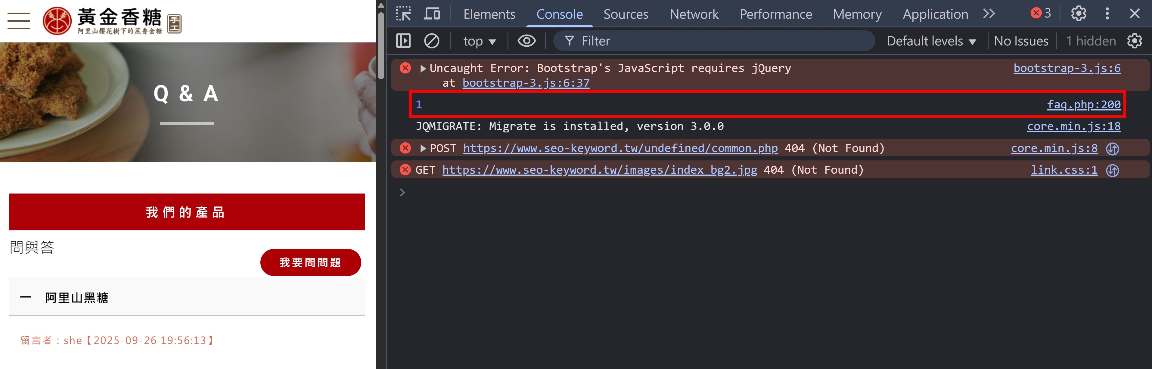The height and width of the screenshot is (369, 1152).
Task: Click the 黃金香糖 site logo
Action: (112, 20)
